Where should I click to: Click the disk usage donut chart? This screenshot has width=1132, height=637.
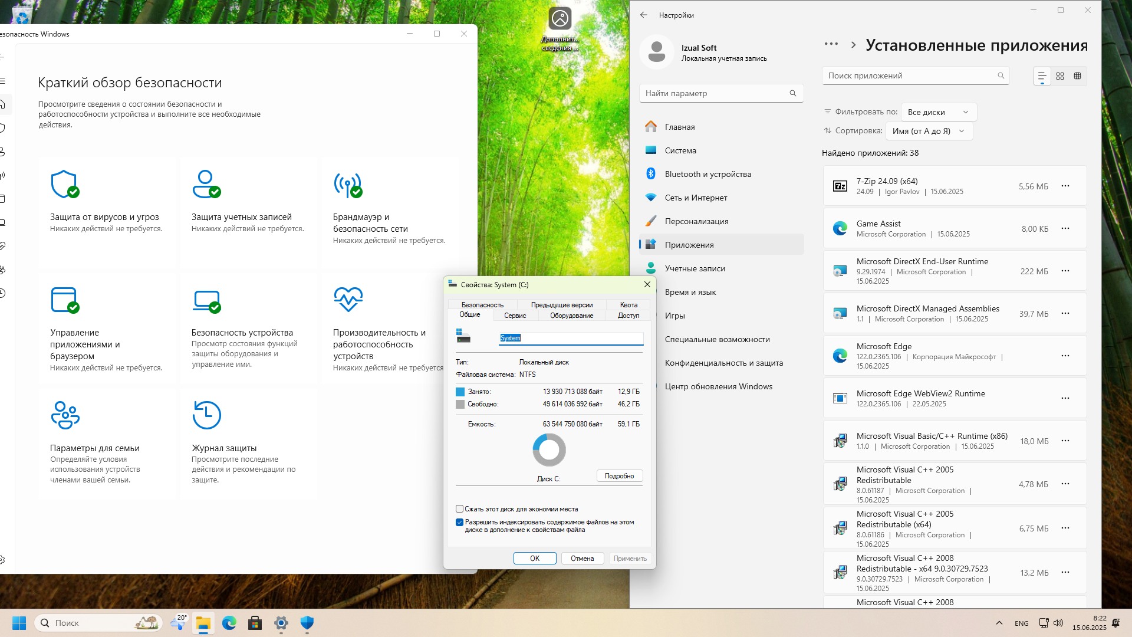[x=549, y=450]
